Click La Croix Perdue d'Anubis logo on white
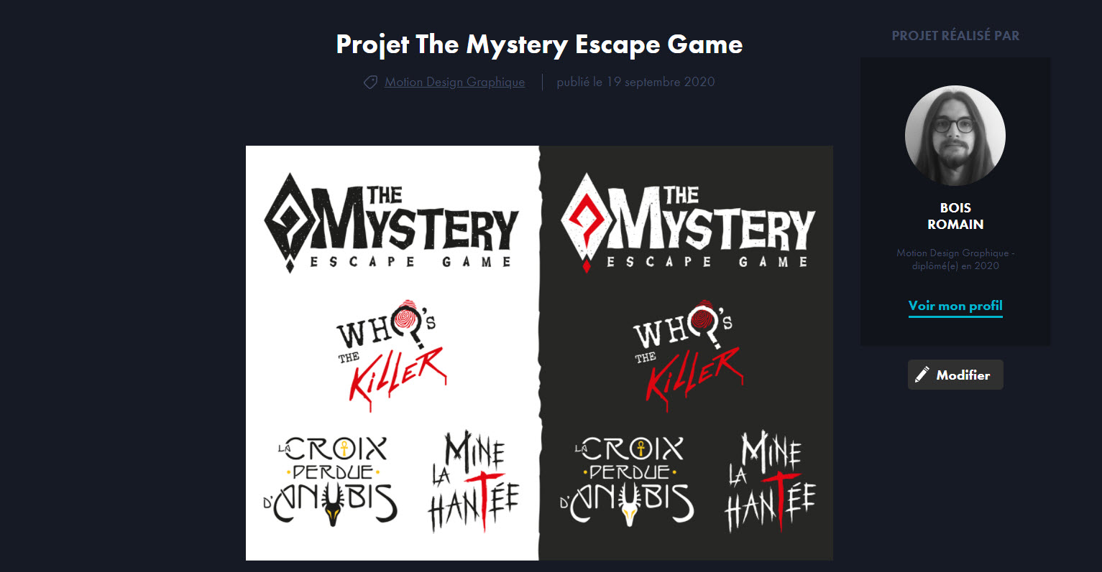Viewport: 1102px width, 572px height. (330, 482)
